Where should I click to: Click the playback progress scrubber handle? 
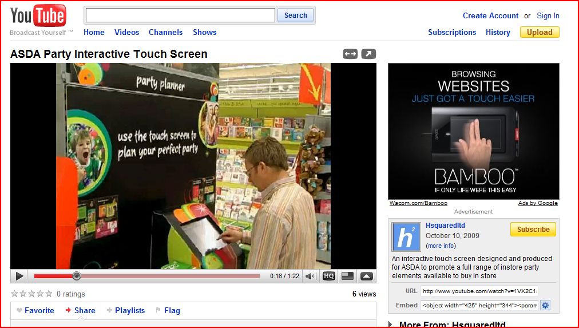point(77,275)
